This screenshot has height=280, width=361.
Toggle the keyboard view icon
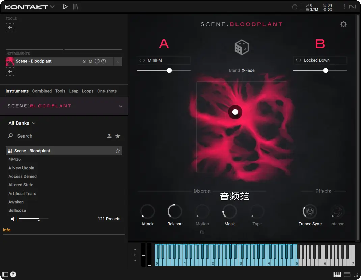337,274
